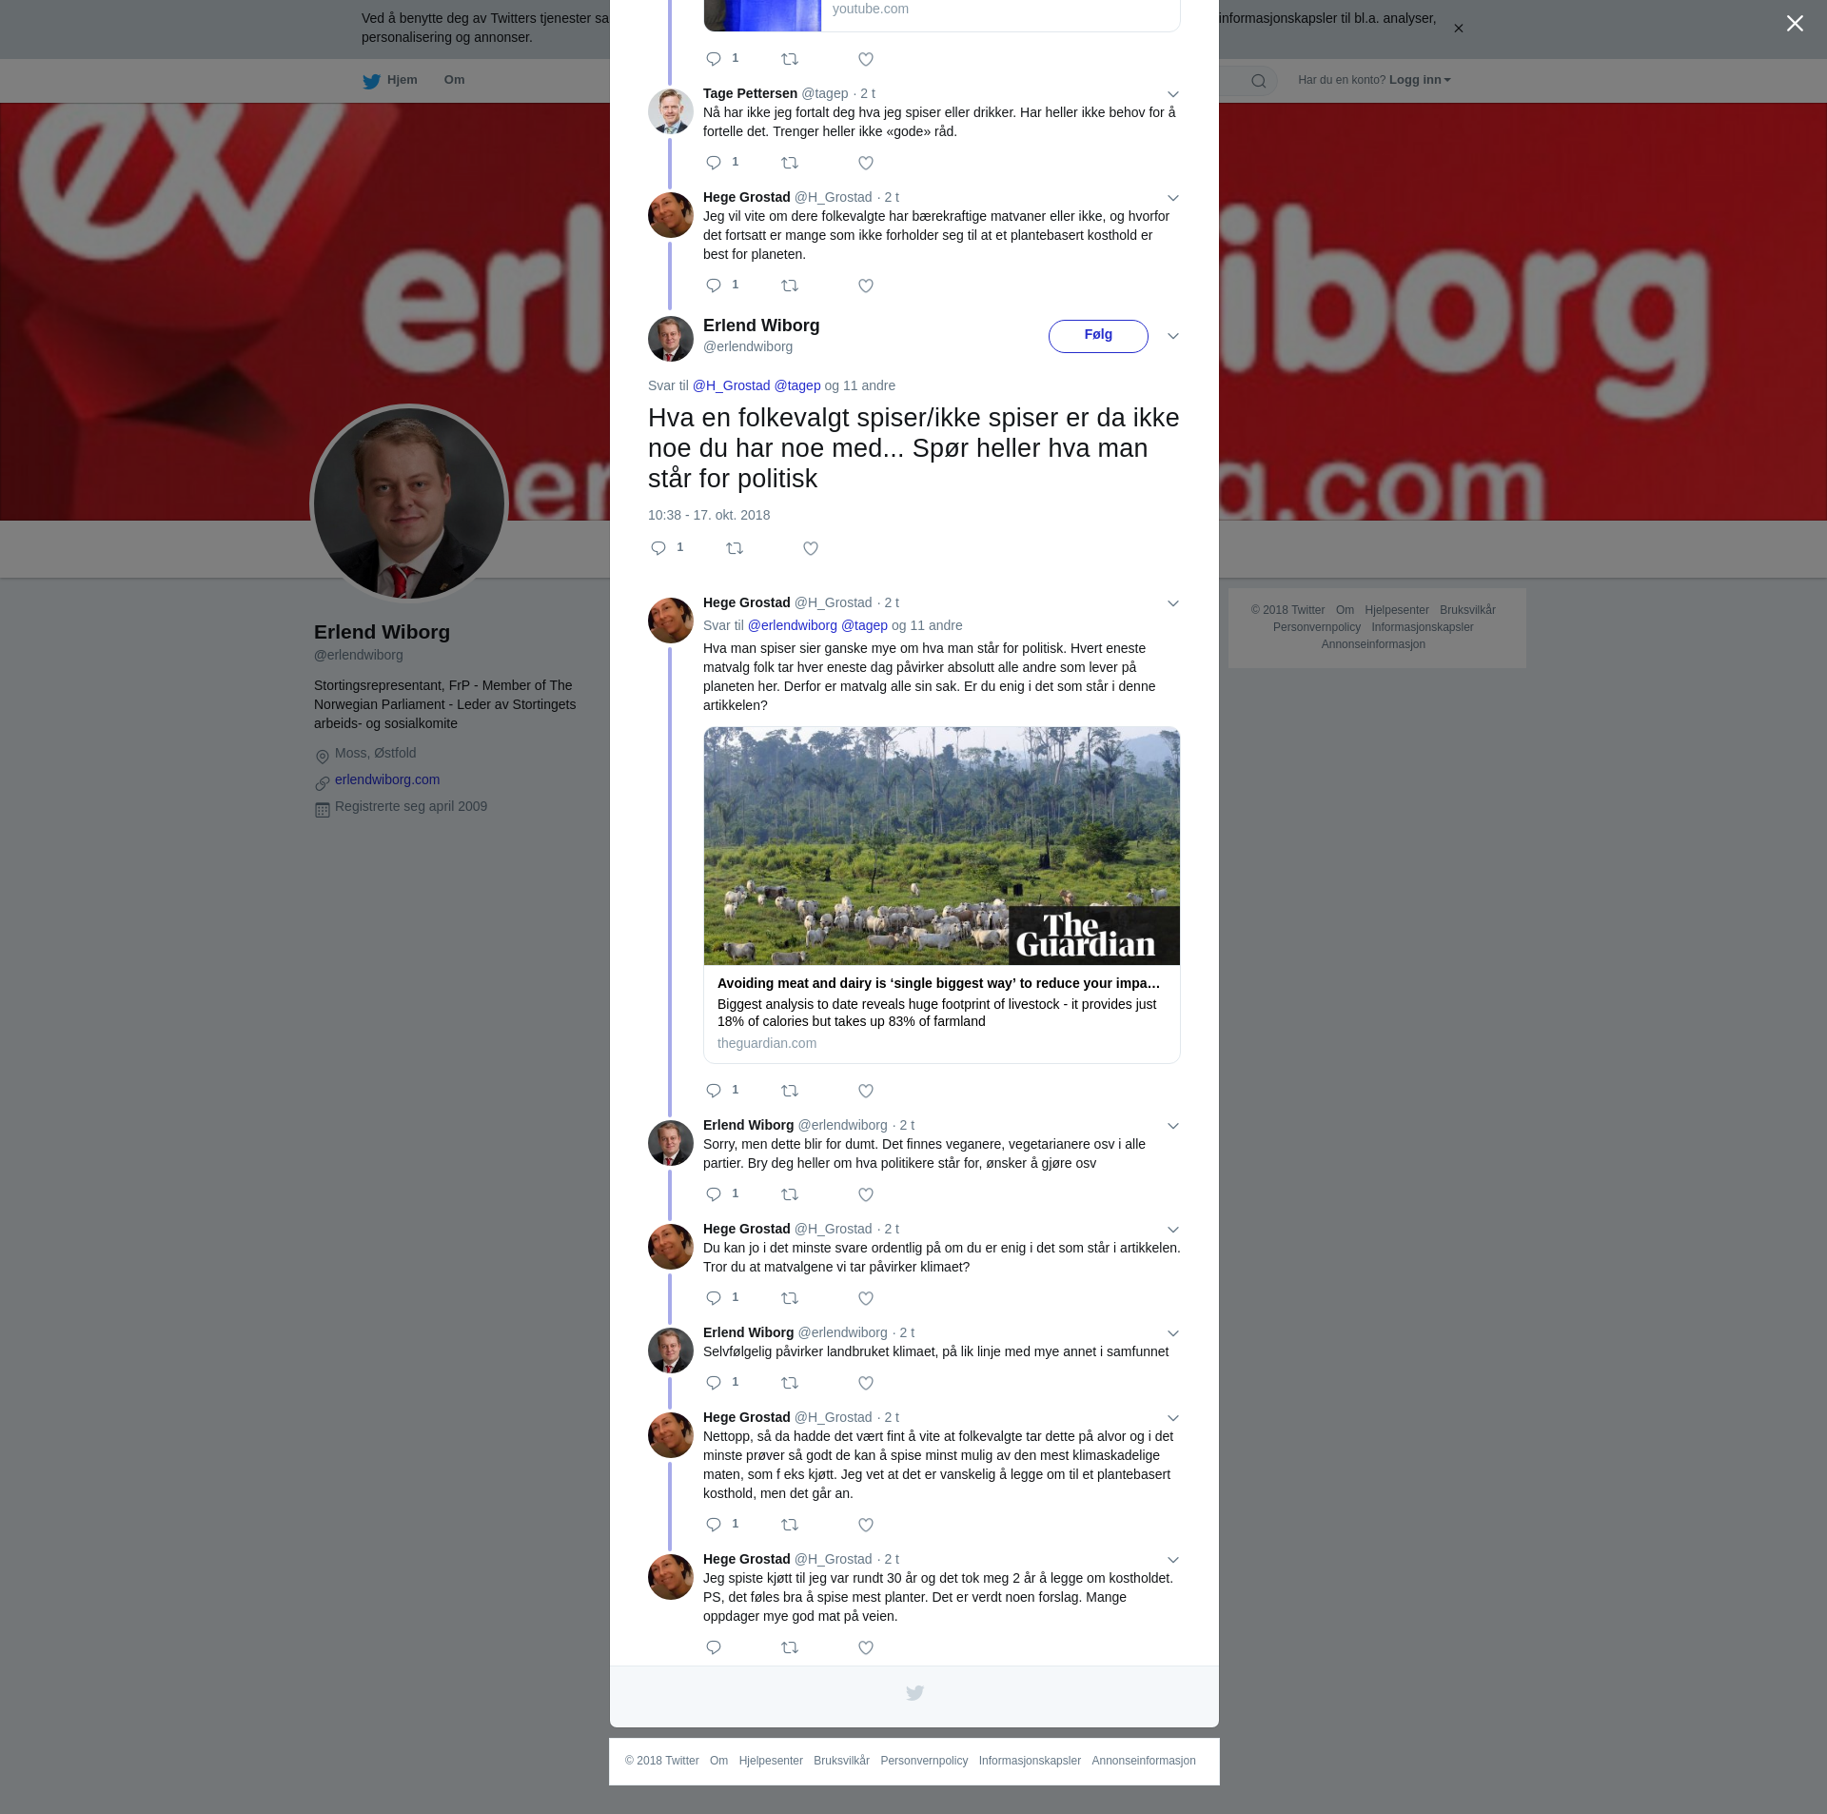Click the search magnifier icon

click(x=1259, y=81)
